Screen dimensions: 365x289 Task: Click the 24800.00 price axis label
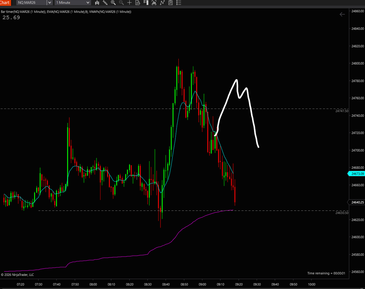coord(358,63)
